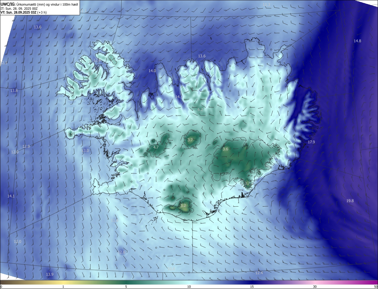Click the color scale tick label 0
Screen dimensions: 378x289
coord(1,287)
